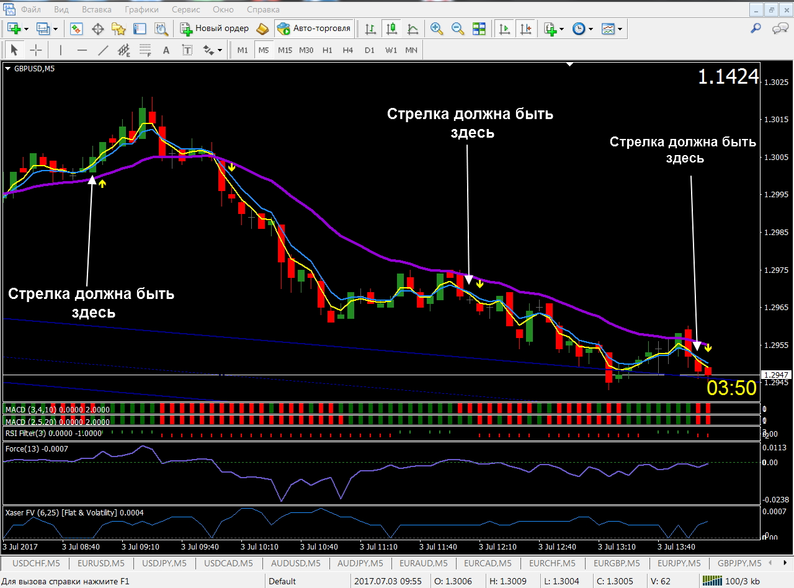Launch the Strategy Tester magnifier icon
Viewport: 794px width, 588px height.
[161, 29]
